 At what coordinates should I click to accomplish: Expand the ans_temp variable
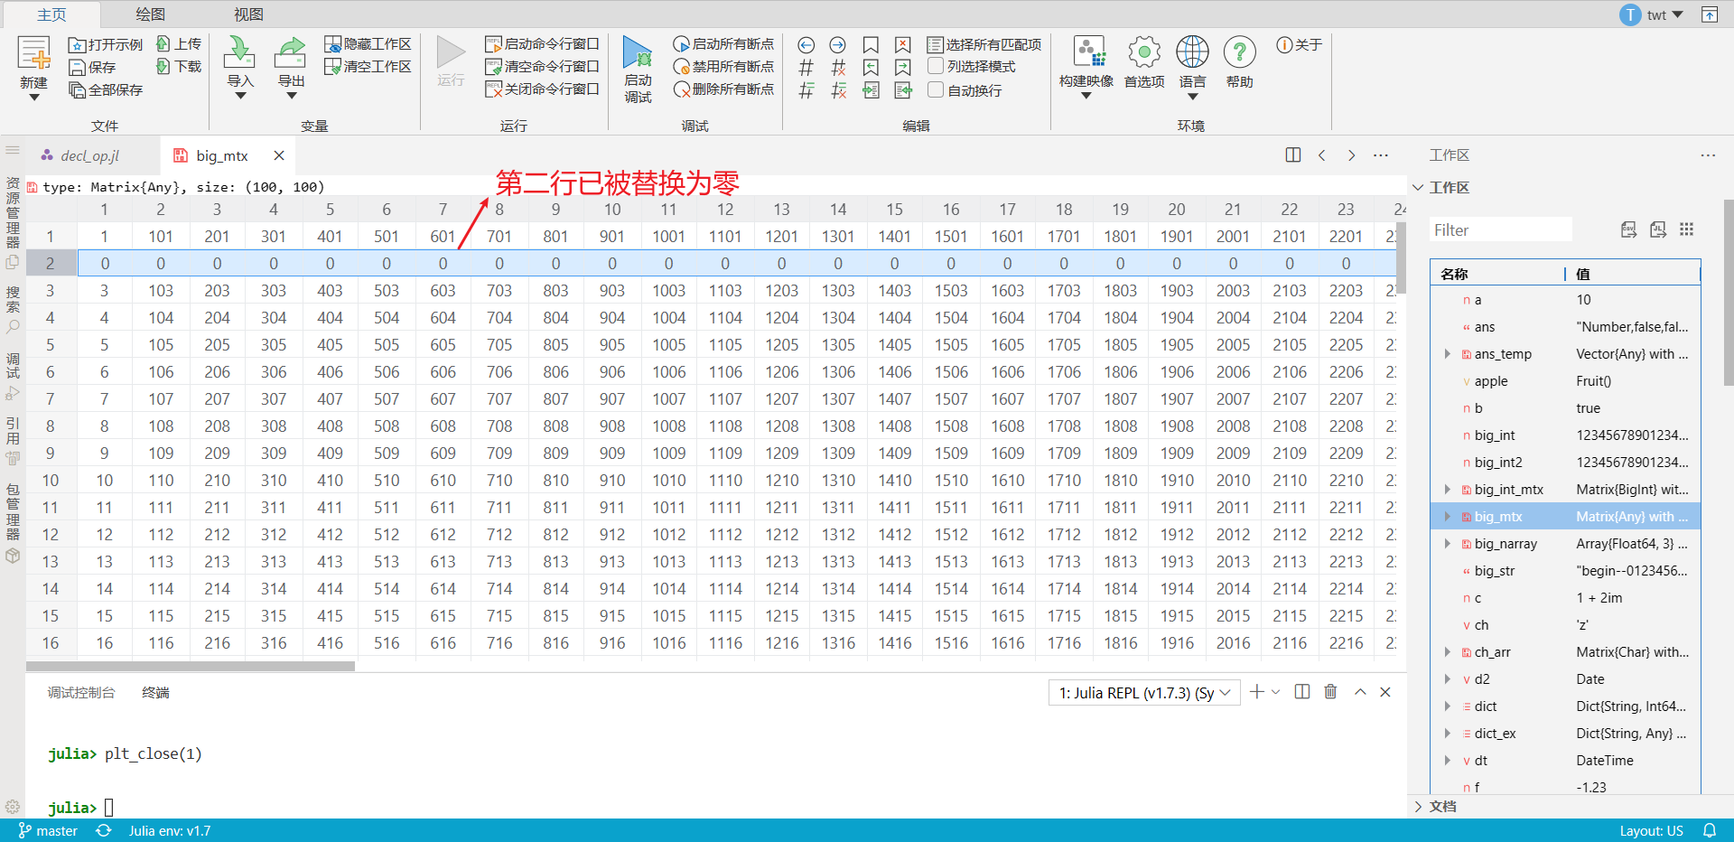pyautogui.click(x=1448, y=354)
